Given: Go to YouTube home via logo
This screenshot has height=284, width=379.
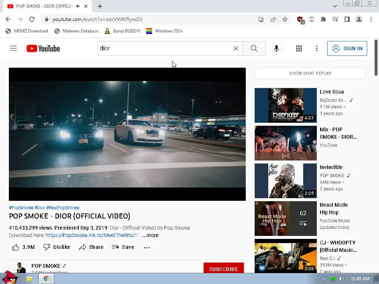Looking at the screenshot, I should point(43,48).
